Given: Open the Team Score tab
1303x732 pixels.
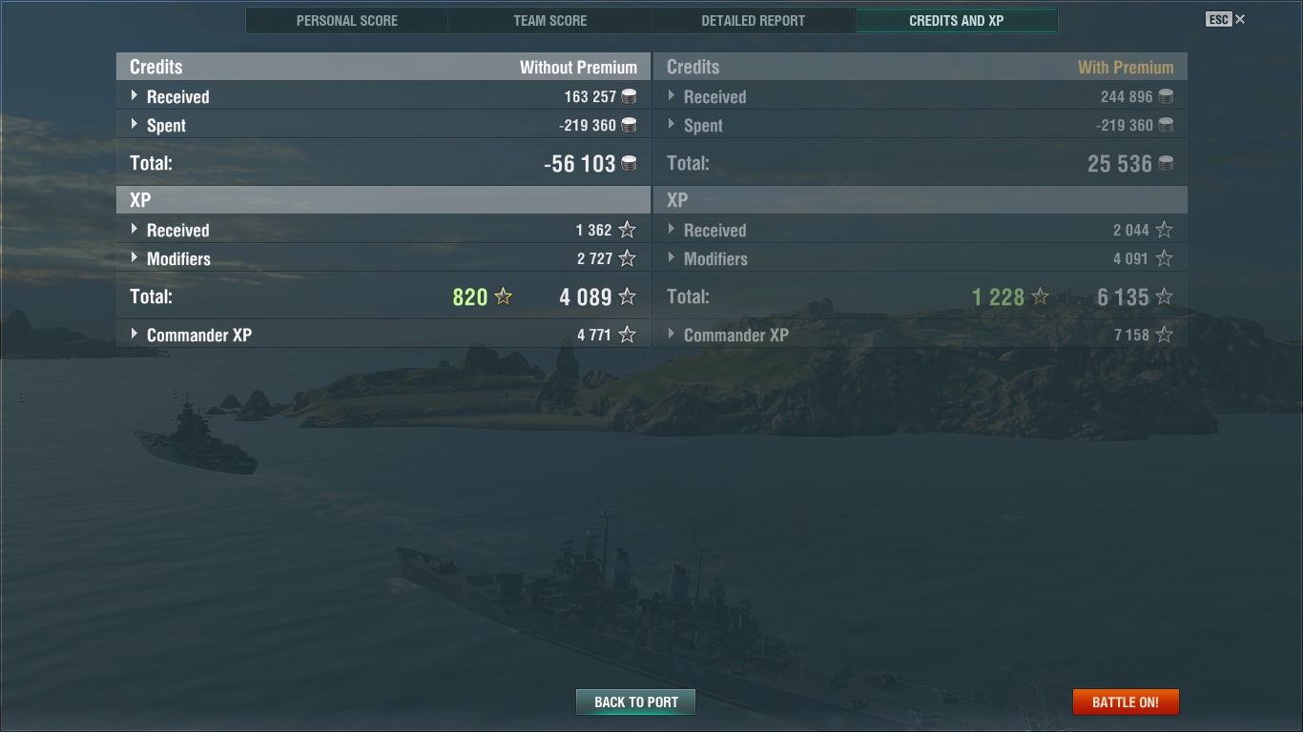Looking at the screenshot, I should coord(550,20).
